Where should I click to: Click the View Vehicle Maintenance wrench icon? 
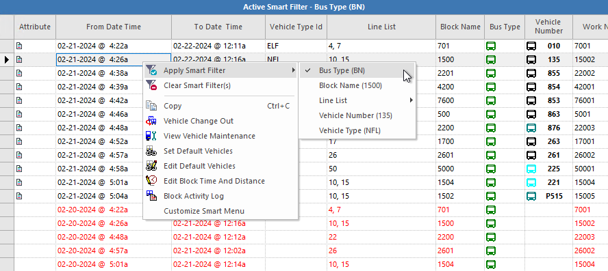151,136
